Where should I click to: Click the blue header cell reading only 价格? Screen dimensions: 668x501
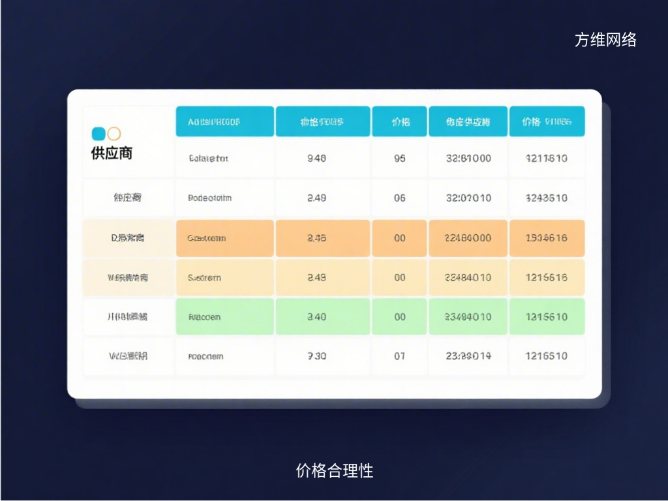pyautogui.click(x=400, y=121)
